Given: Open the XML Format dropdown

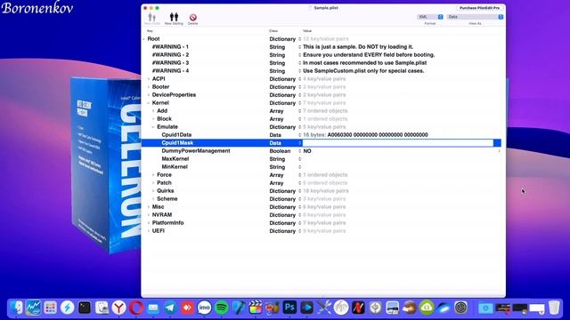Looking at the screenshot, I should click(430, 17).
